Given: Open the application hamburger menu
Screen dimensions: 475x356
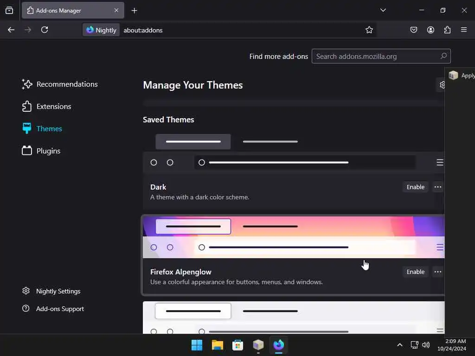Looking at the screenshot, I should point(464,30).
